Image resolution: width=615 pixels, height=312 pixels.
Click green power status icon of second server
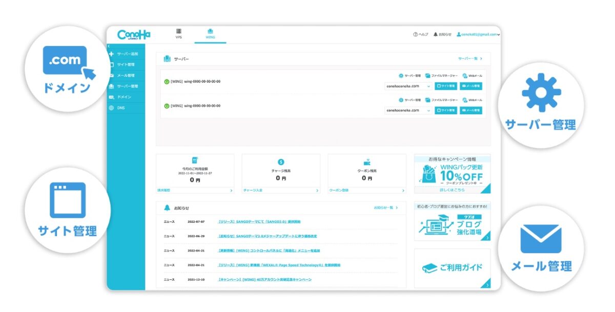pyautogui.click(x=167, y=106)
